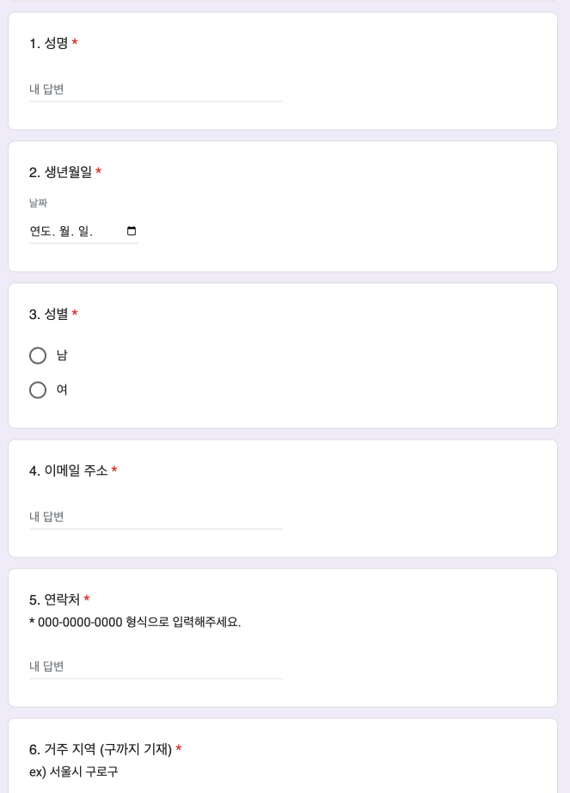Click the '2. 생년월일' question title
This screenshot has width=570, height=793.
(60, 172)
